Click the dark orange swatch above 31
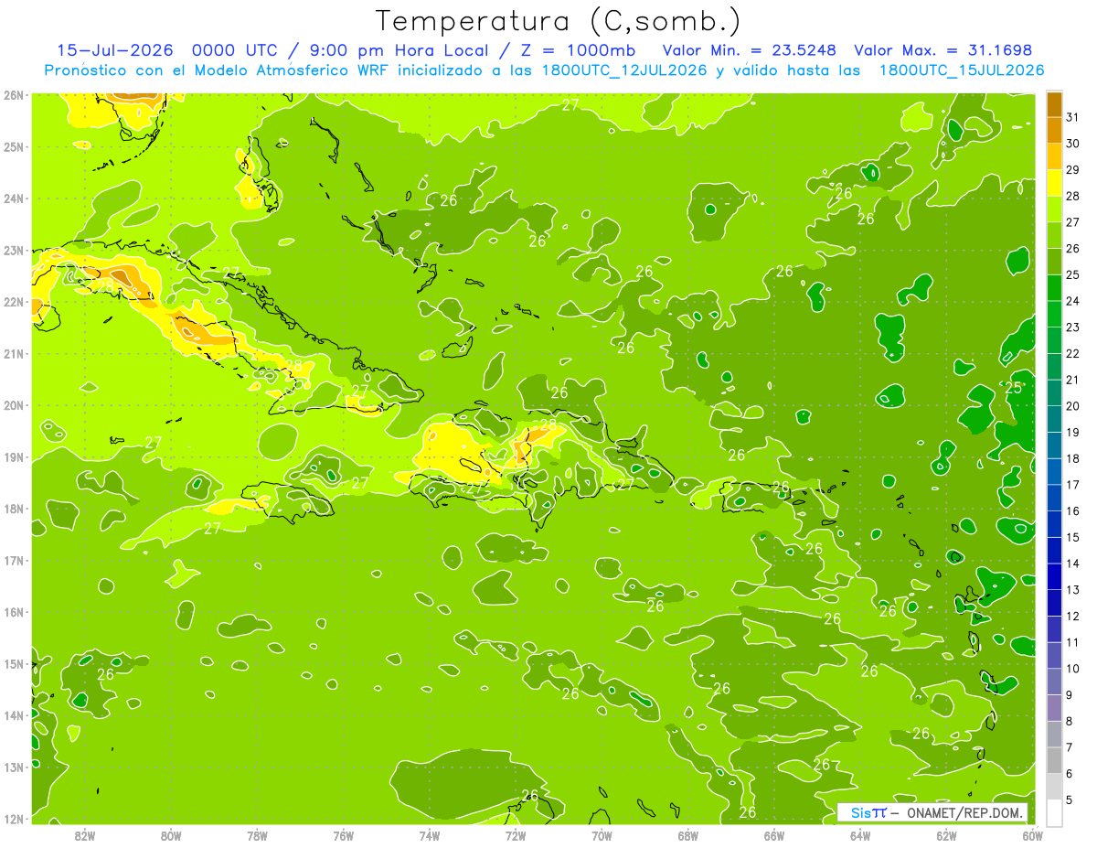Viewport: 1097px width, 848px height. click(1054, 103)
